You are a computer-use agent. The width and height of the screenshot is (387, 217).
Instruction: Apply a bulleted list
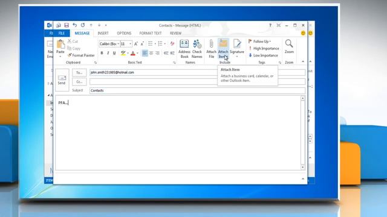click(x=151, y=44)
